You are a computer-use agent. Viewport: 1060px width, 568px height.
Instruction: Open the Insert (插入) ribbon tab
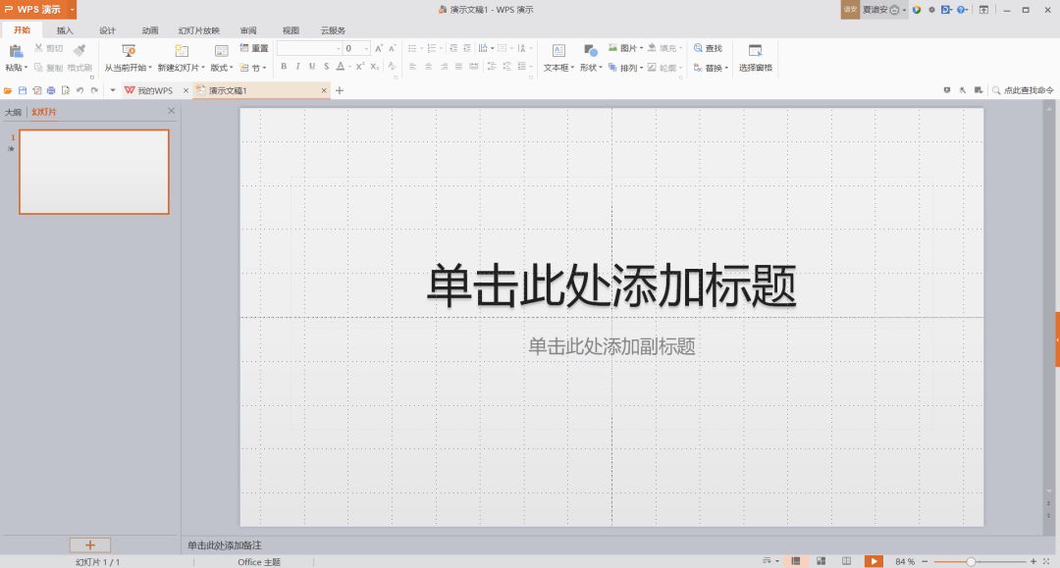click(65, 30)
